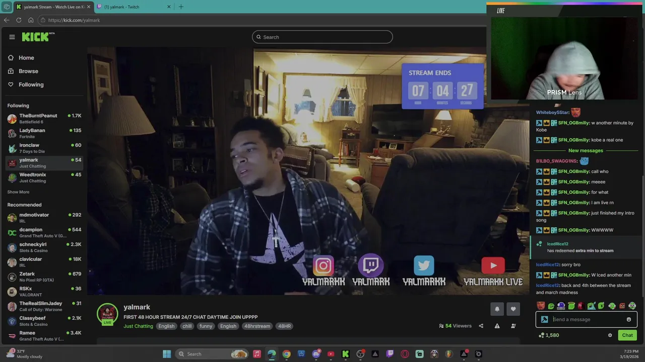Click the 1,580 channel points balance
Screen dimensions: 645x362
tap(548, 335)
